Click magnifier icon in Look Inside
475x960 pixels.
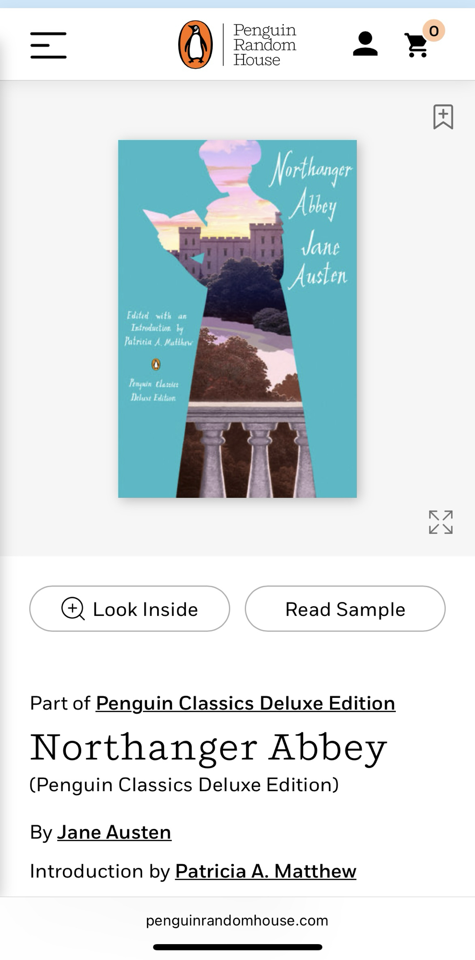pyautogui.click(x=73, y=609)
